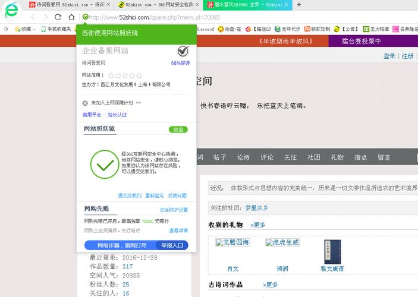Open the 梦里水乡 society link
The width and height of the screenshot is (418, 297).
click(256, 208)
